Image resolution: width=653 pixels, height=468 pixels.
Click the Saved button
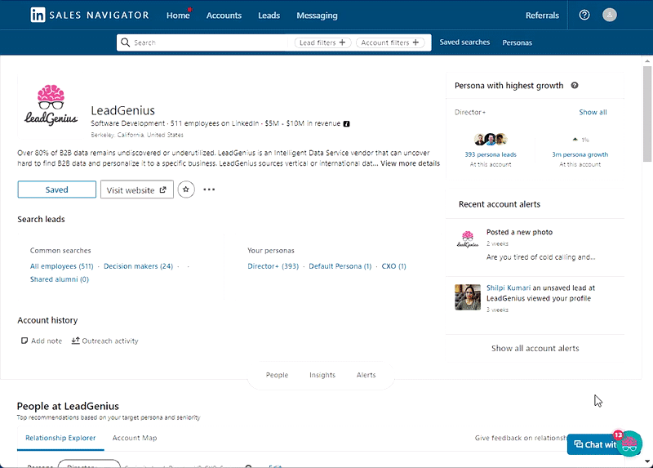click(56, 189)
